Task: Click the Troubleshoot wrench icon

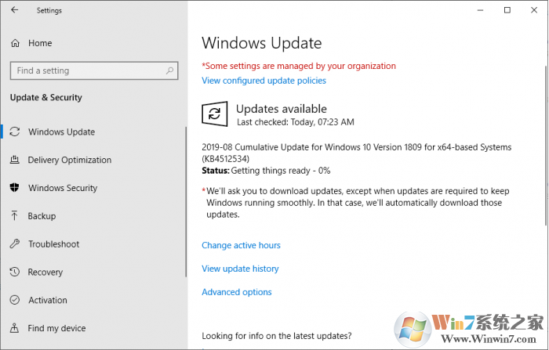Action: pos(15,244)
